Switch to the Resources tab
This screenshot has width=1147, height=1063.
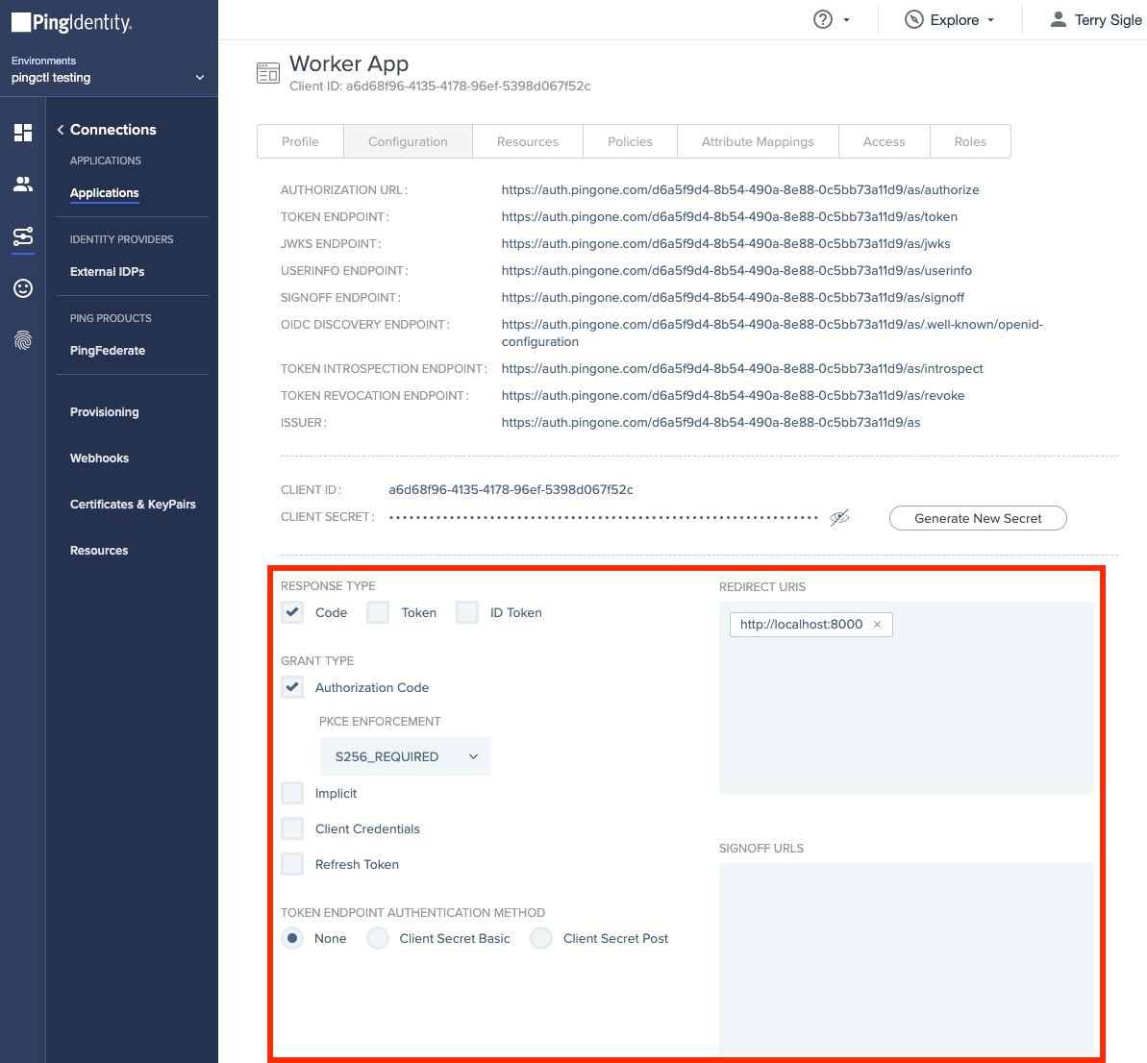coord(528,141)
